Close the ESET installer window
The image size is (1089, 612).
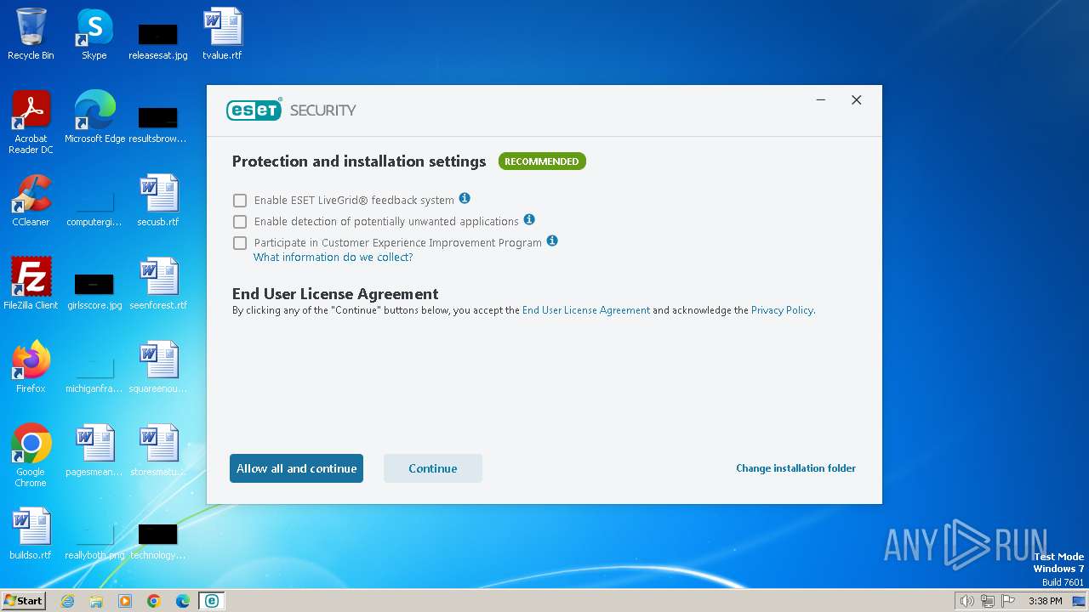[x=857, y=100]
